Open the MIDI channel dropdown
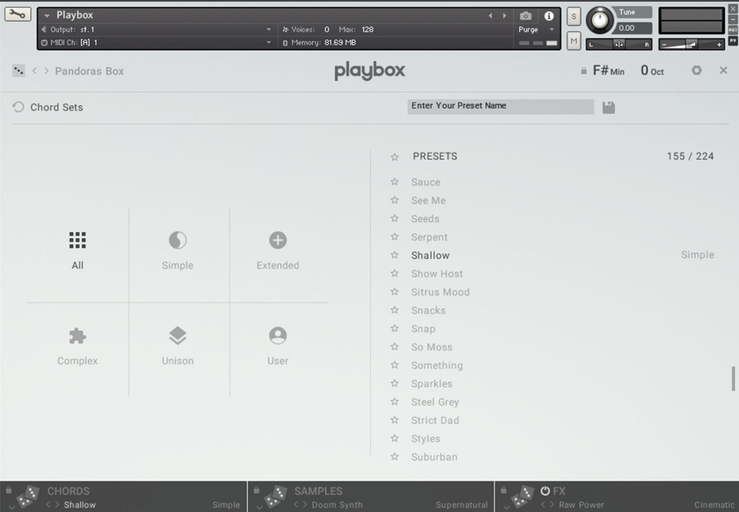The image size is (739, 512). (x=268, y=42)
